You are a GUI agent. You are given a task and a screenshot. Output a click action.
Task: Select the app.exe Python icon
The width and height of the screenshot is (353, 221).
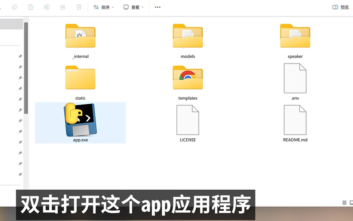click(80, 120)
